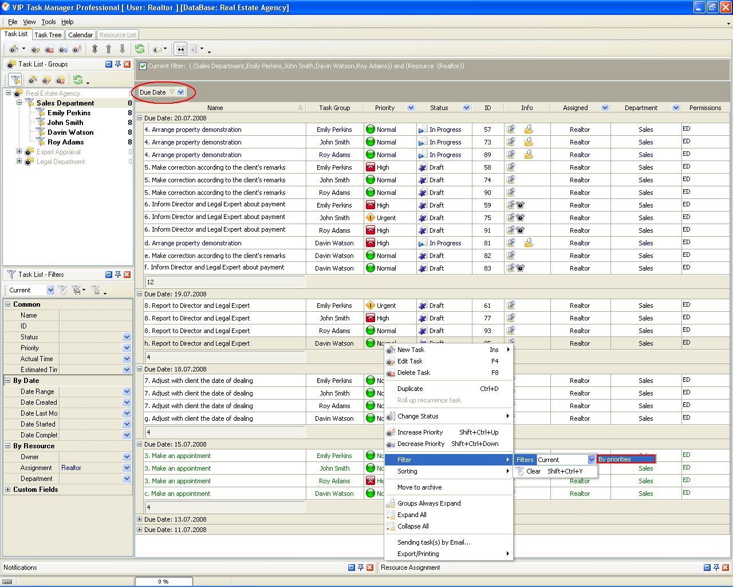Choose Edit Task from the context menu
The height and width of the screenshot is (587, 733).
(x=449, y=361)
